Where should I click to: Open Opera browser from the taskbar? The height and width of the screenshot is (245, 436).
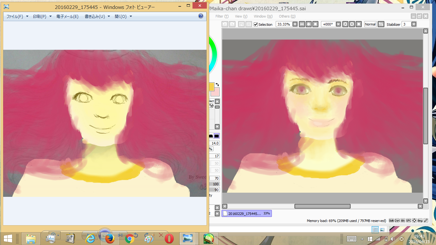[169, 239]
